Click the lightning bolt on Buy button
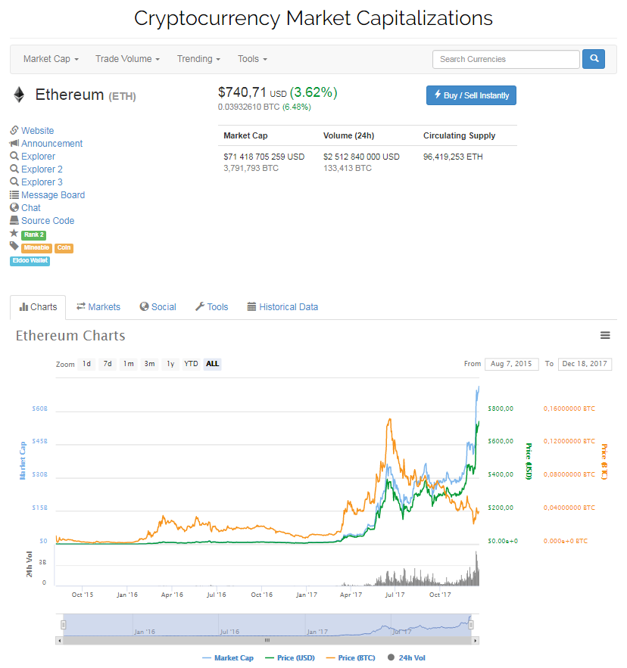Viewport: 627px width, 668px height. (438, 95)
